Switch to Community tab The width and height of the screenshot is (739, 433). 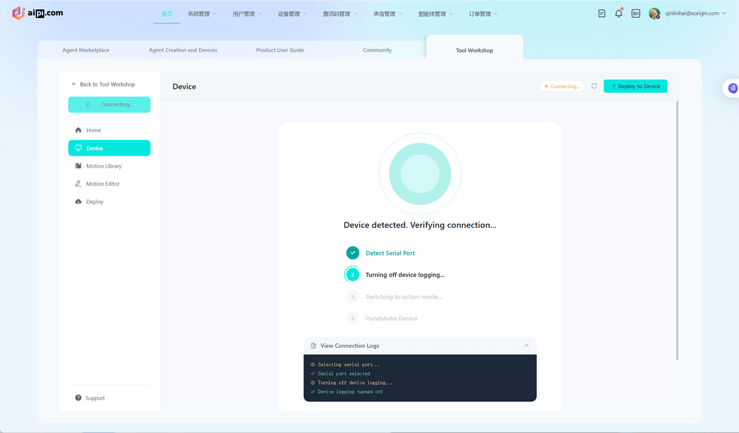pos(377,50)
